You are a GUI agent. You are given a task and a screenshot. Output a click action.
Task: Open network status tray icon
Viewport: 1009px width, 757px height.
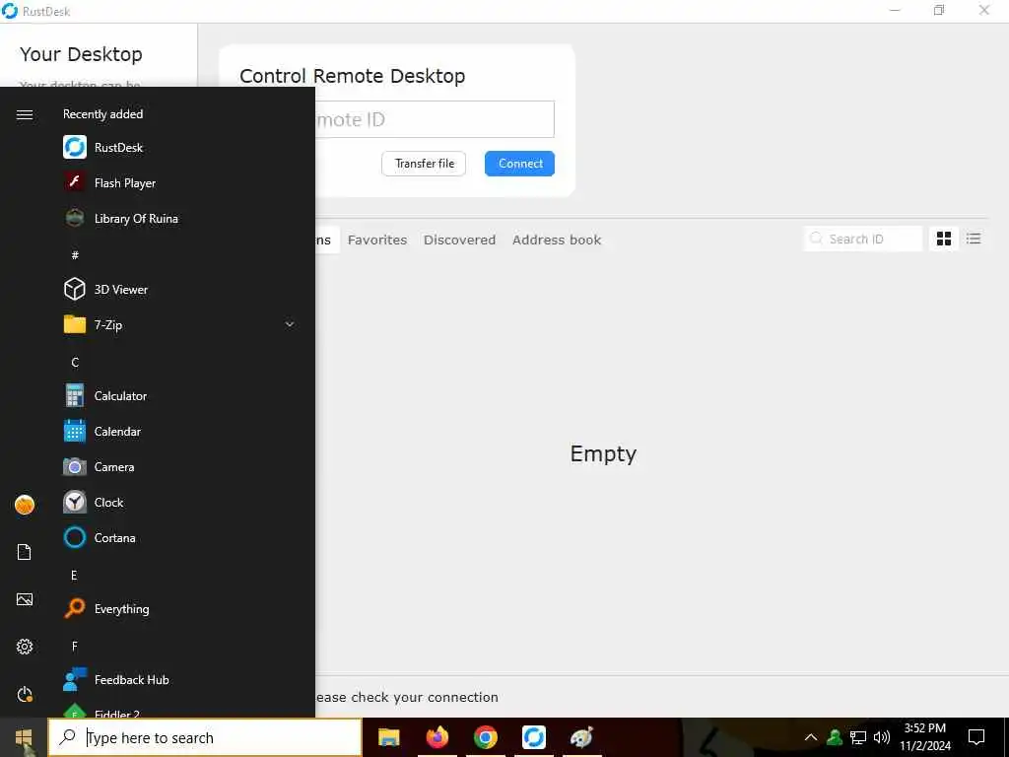pyautogui.click(x=858, y=737)
